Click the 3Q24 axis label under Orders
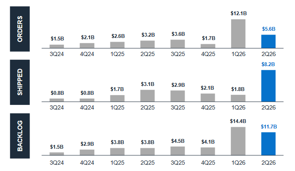The image size is (295, 171). (x=57, y=54)
